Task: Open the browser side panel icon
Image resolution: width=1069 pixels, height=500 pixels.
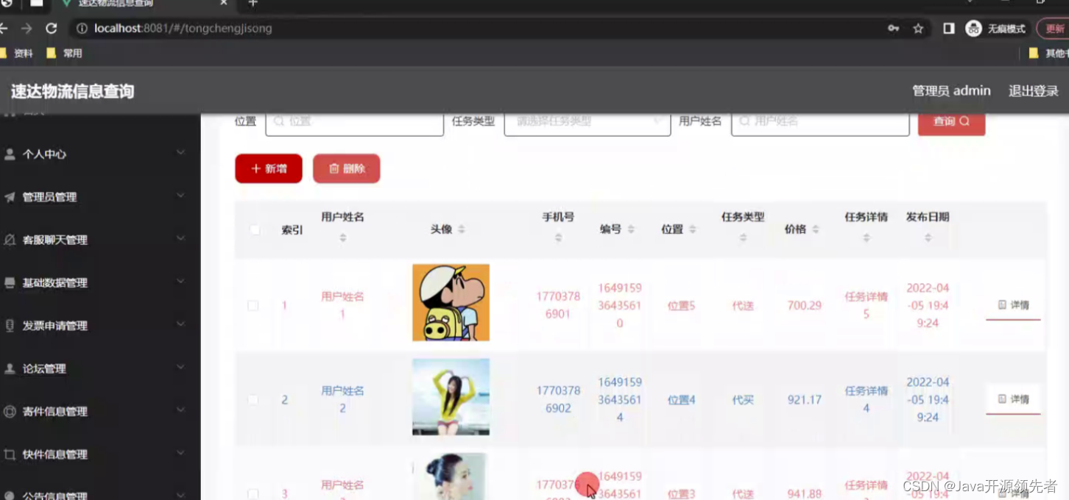Action: tap(949, 29)
